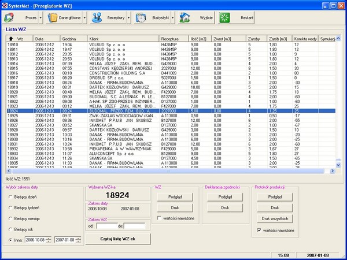Click list horizontal scrollbar left arrow
347x260 pixels.
pyautogui.click(x=9, y=170)
